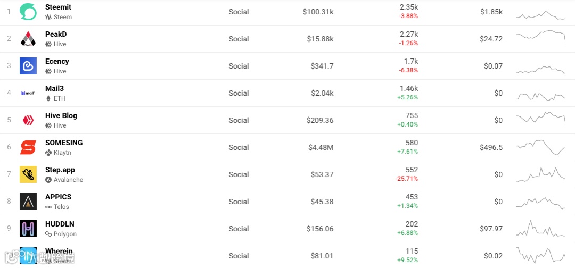Select the Avalanche chain label under Step.app
575x268 pixels.
[x=64, y=180]
